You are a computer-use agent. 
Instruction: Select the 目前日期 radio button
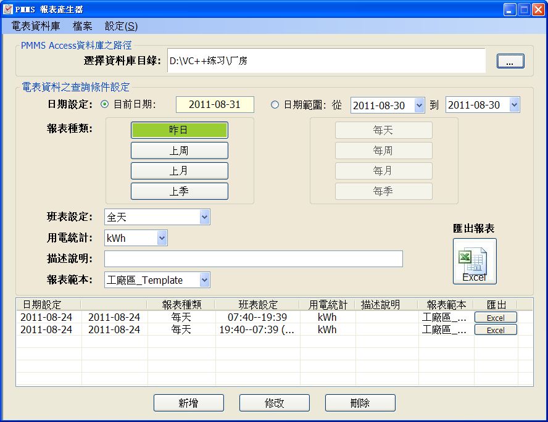pyautogui.click(x=104, y=104)
